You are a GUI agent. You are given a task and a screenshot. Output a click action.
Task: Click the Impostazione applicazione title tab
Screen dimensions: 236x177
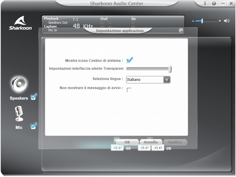[x=120, y=31]
